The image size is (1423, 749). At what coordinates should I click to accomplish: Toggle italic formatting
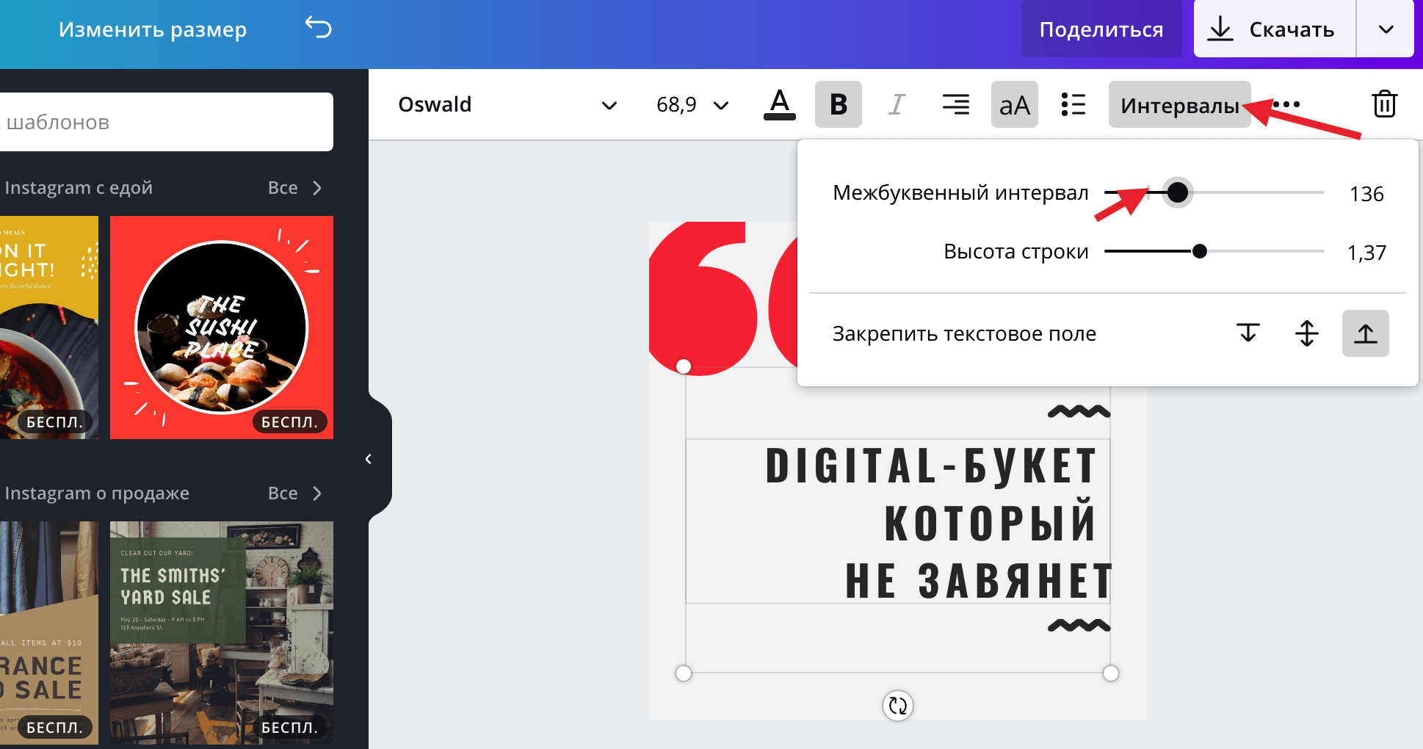[x=897, y=104]
